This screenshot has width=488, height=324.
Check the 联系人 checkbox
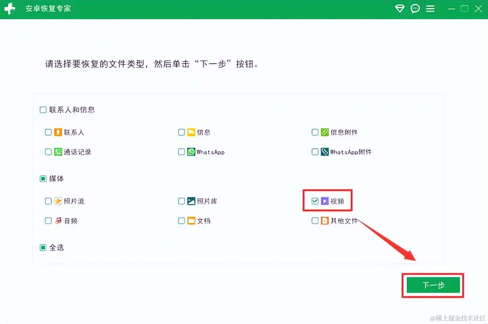(48, 132)
